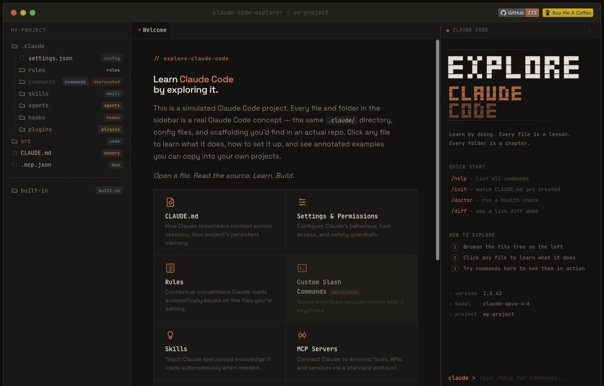This screenshot has width=604, height=386.
Task: Click the MCP Servers connector icon
Action: point(302,335)
